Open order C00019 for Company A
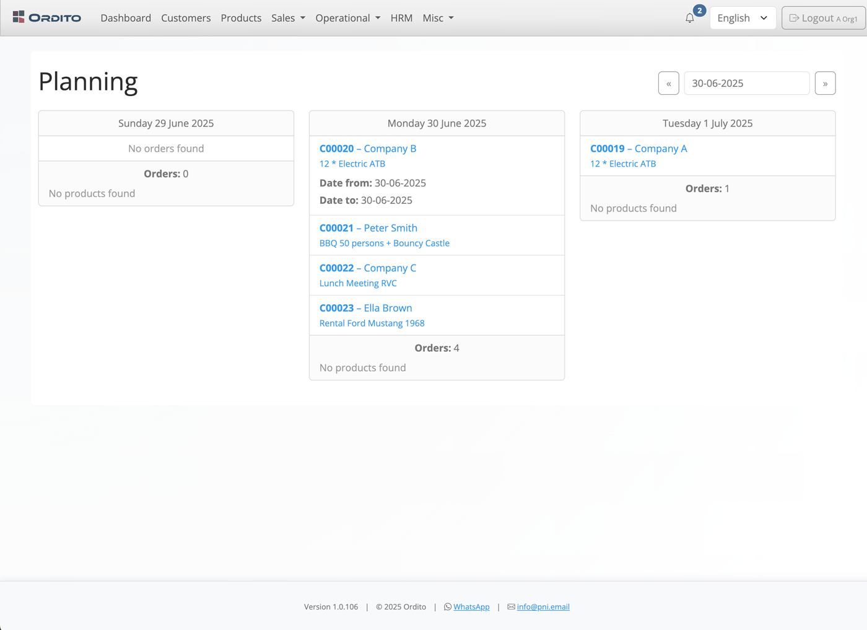Viewport: 867px width, 630px height. [x=638, y=149]
